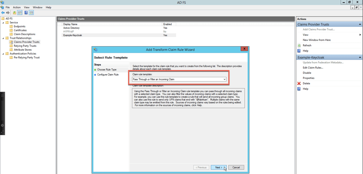363x174 pixels.
Task: Open the Help menu in menu bar
Action: pyautogui.click(x=48, y=7)
